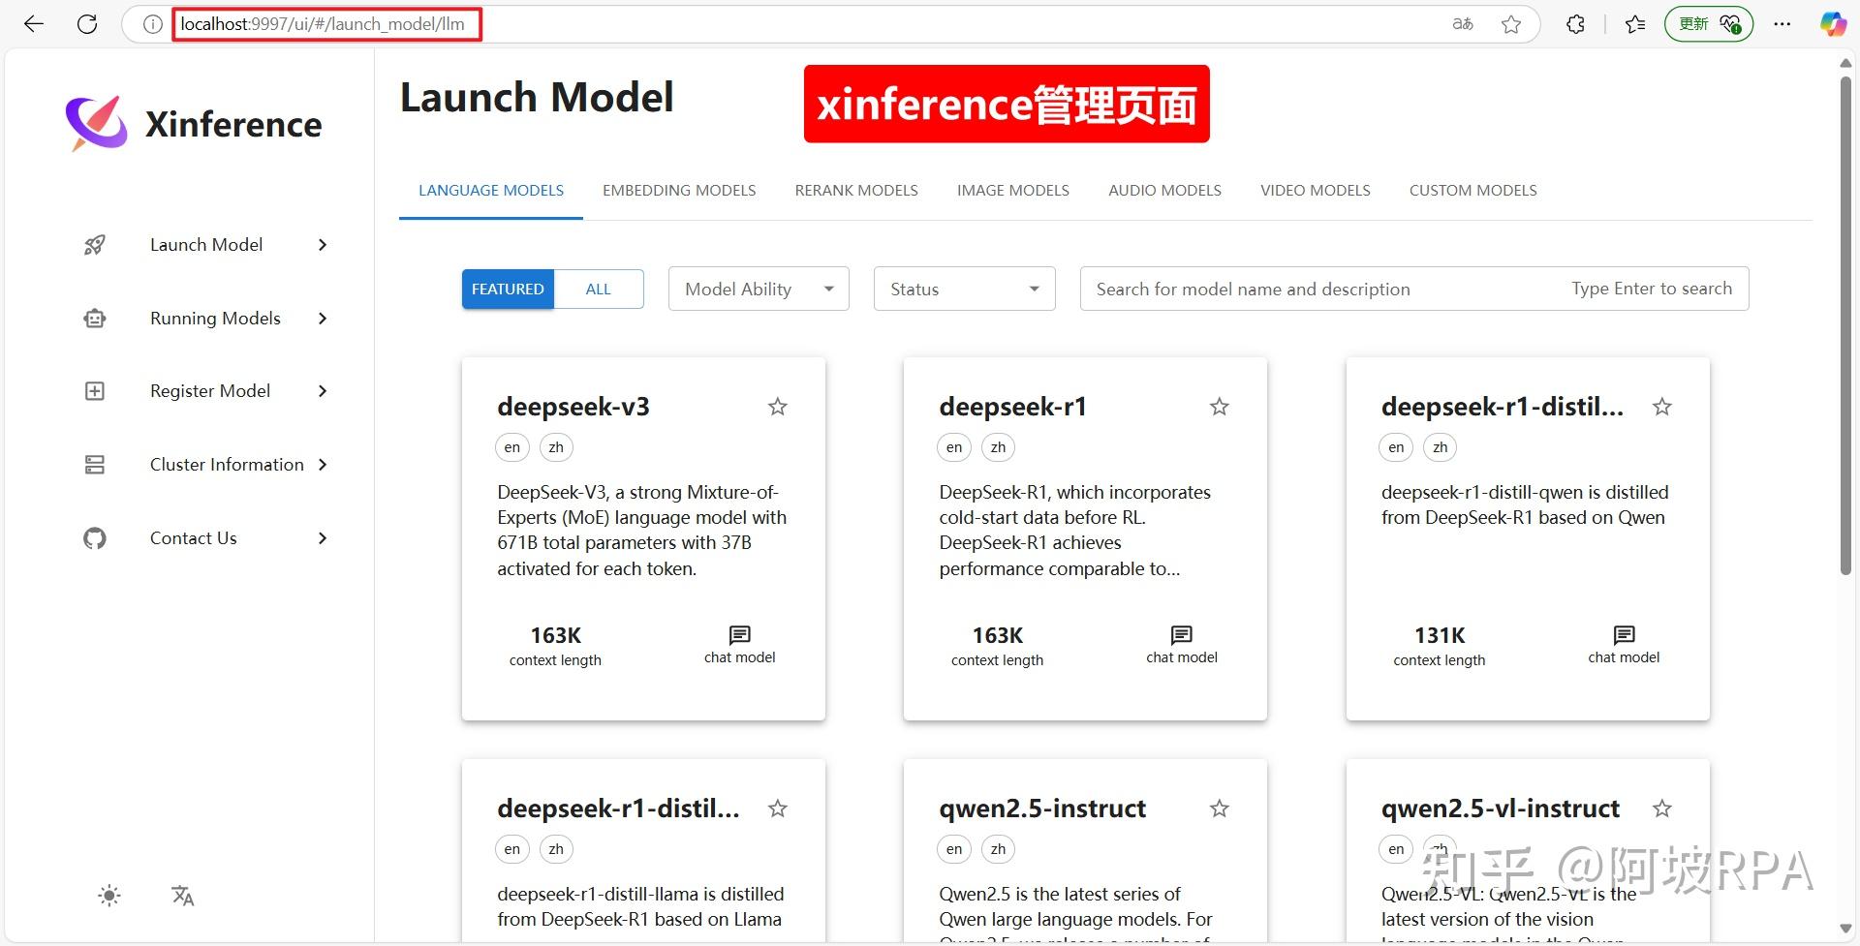Star the qwen2.5-instruct model
Viewport: 1860px width, 946px height.
point(1219,809)
